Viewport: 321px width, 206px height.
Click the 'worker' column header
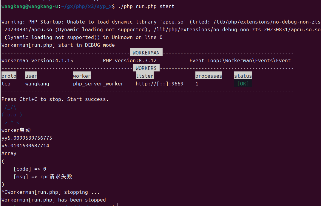(x=82, y=76)
